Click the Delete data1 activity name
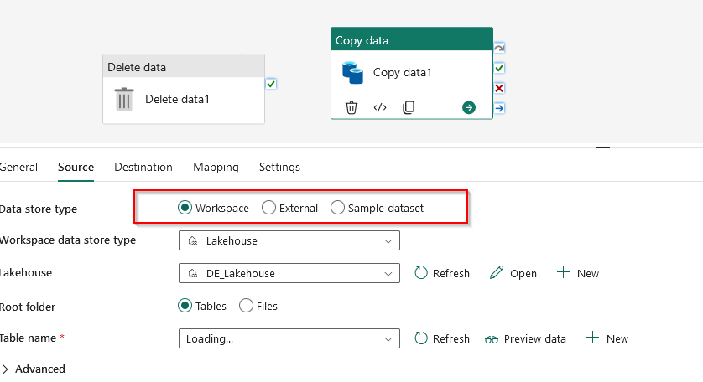Viewport: 703px width, 382px height. tap(177, 99)
